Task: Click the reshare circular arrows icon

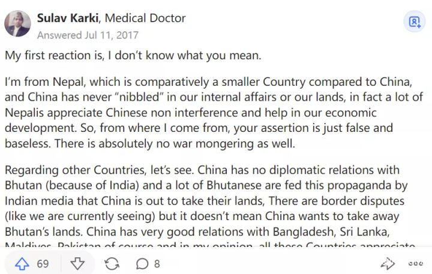Action: (112, 264)
